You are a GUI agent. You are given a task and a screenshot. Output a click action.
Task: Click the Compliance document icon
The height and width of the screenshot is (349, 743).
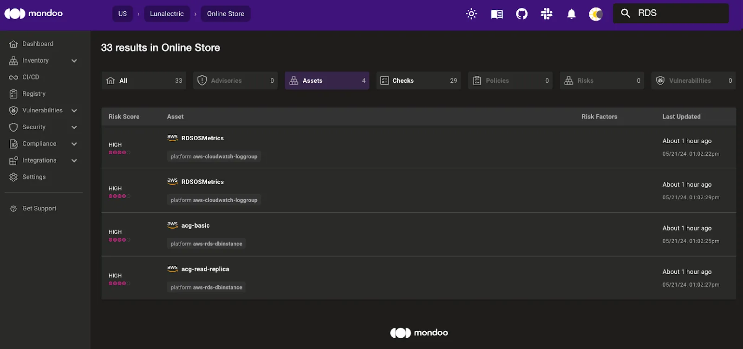[x=13, y=144]
